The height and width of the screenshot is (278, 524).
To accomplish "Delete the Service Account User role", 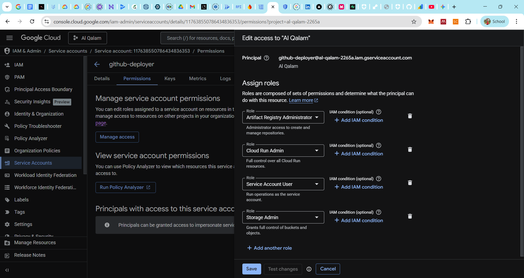I will (x=410, y=183).
